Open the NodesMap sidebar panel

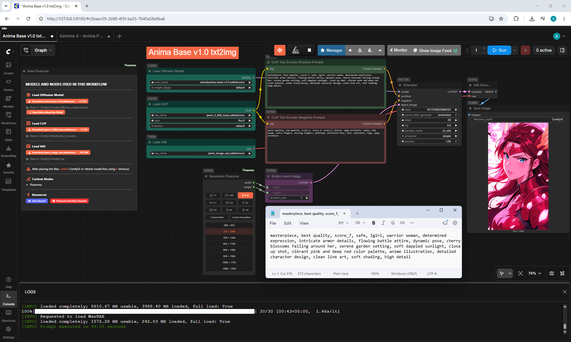(8, 151)
